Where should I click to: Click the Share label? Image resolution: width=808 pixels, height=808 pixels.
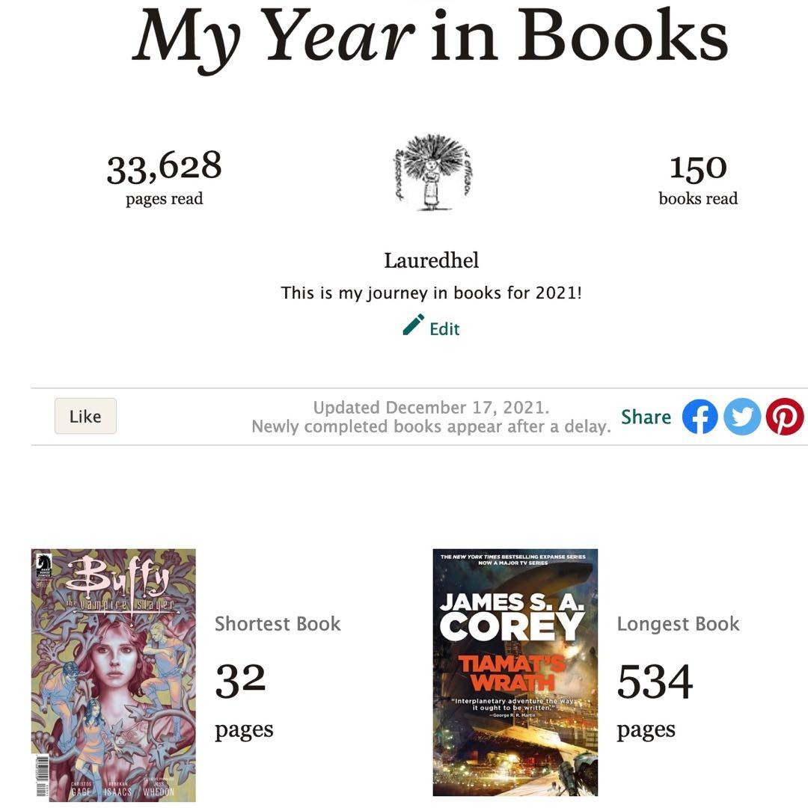[646, 417]
